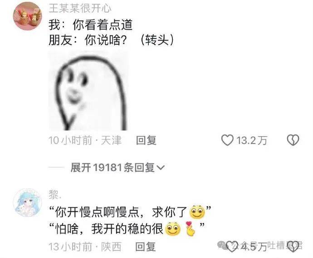Dislike the 王某某很开心 comment via broken heart

pos(293,140)
